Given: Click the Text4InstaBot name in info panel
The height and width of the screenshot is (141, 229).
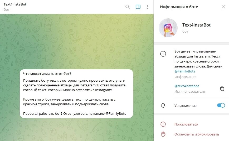Looking at the screenshot, I should coord(196,25).
